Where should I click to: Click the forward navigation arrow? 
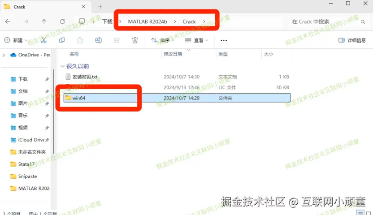coord(26,21)
